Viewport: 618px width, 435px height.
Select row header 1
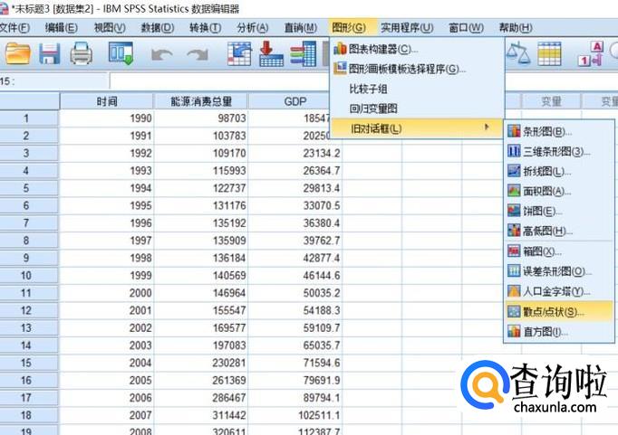click(29, 118)
